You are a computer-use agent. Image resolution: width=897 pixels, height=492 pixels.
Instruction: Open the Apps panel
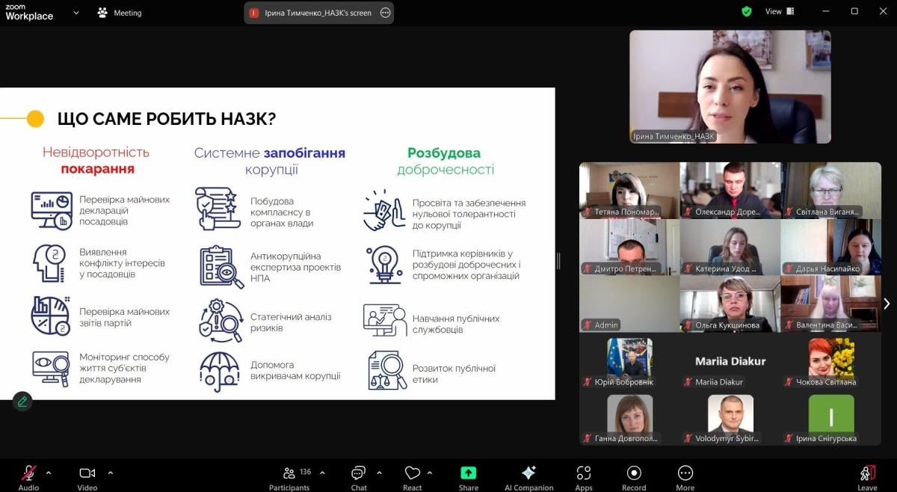click(x=584, y=477)
